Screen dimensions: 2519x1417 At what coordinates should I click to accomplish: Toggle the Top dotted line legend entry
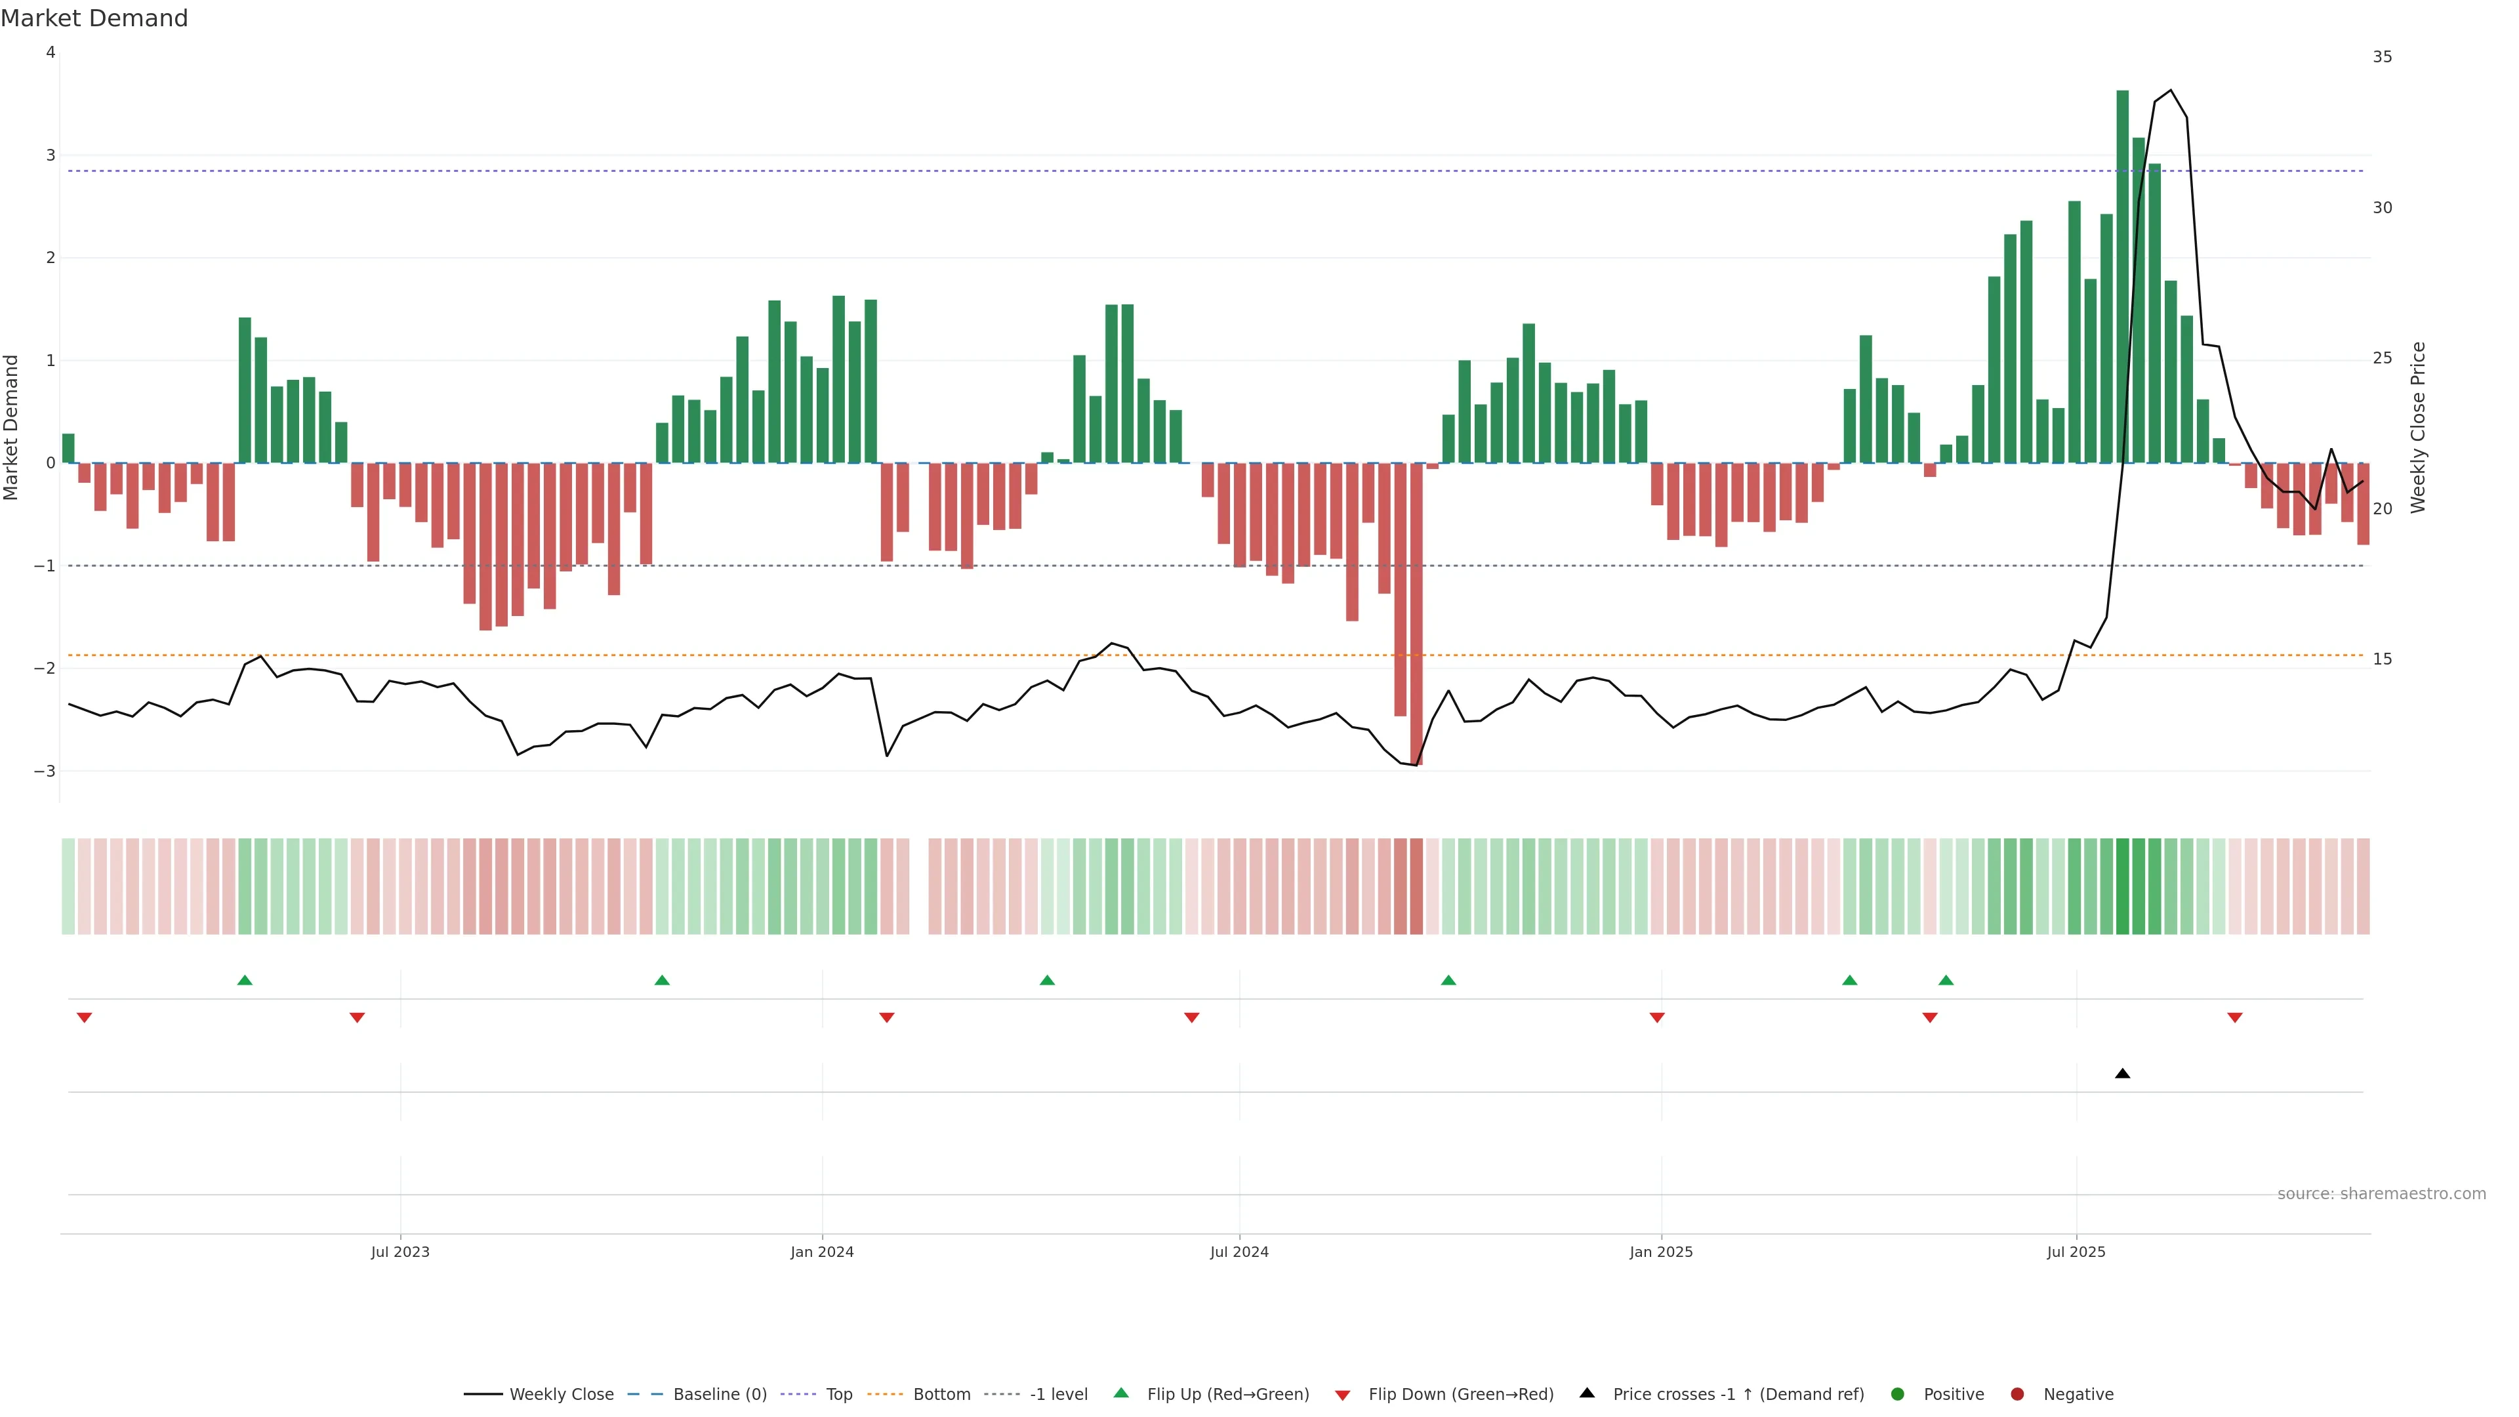[x=838, y=1393]
